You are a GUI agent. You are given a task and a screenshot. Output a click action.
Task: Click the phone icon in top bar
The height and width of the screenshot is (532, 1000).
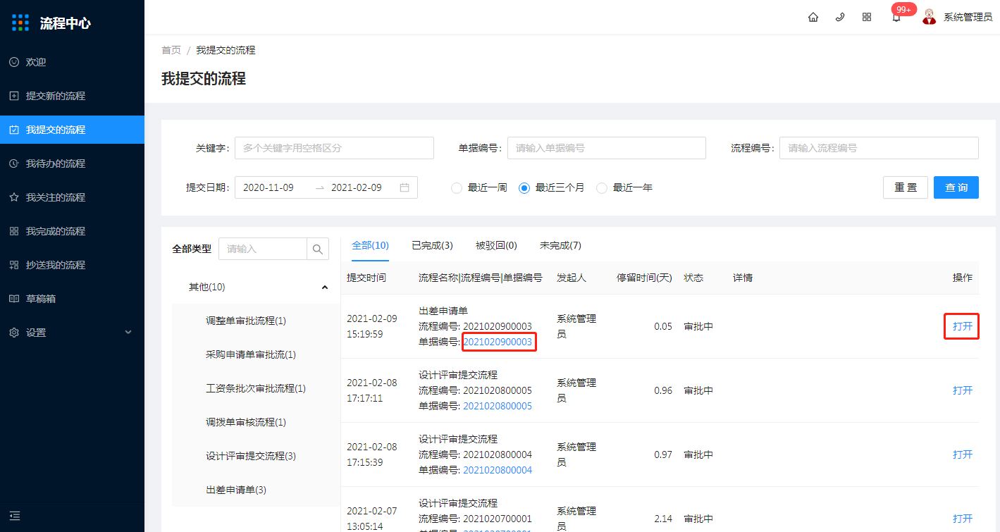coord(840,17)
